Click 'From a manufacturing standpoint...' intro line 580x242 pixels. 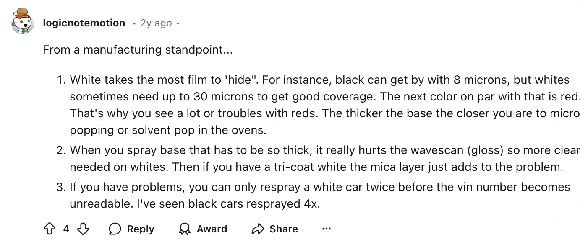(138, 50)
